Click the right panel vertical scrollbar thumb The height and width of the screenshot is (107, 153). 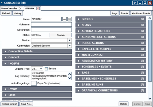point(150,51)
